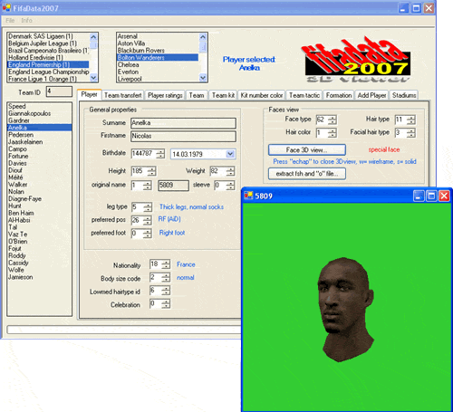The image size is (453, 412).
Task: Click the Firstname input field
Action: 183,136
